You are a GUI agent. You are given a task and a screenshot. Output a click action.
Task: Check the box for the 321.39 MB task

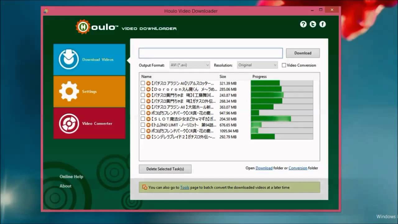pos(143,83)
